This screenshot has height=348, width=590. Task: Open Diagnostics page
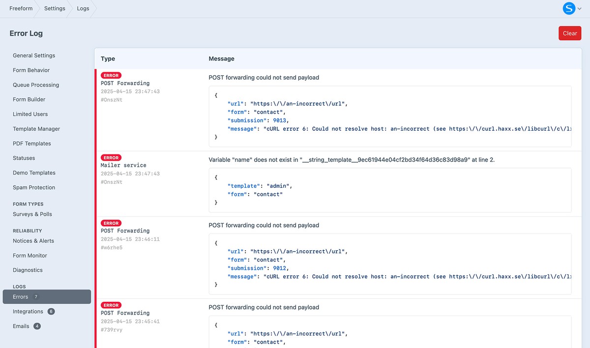(28, 270)
